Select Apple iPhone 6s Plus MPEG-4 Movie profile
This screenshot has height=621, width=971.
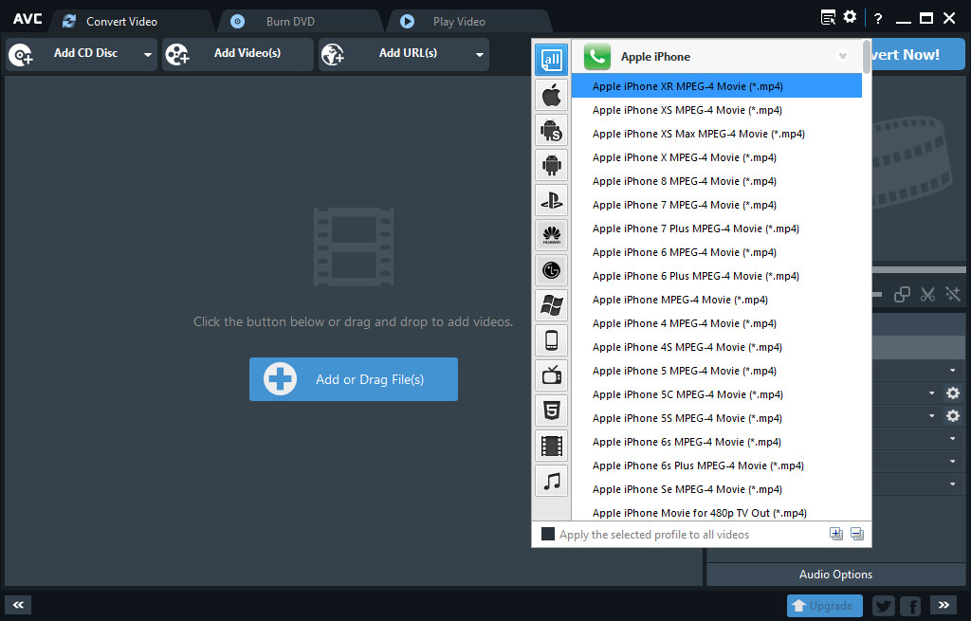tap(717, 466)
